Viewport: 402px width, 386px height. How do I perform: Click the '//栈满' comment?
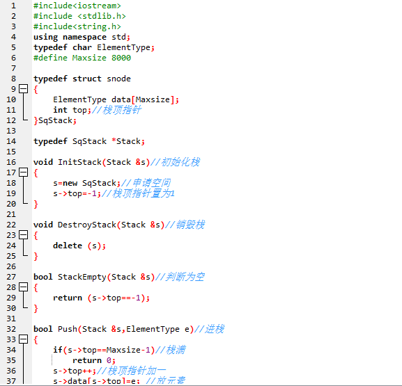[170, 350]
